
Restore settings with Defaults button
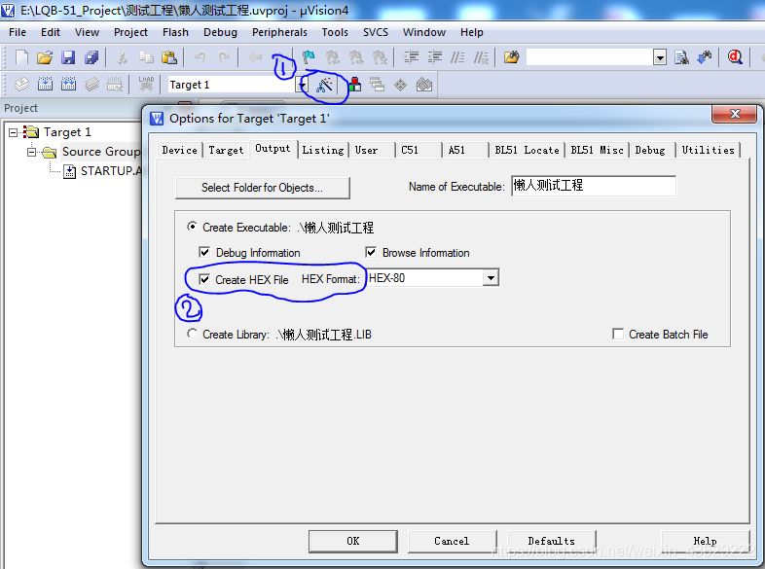(551, 541)
